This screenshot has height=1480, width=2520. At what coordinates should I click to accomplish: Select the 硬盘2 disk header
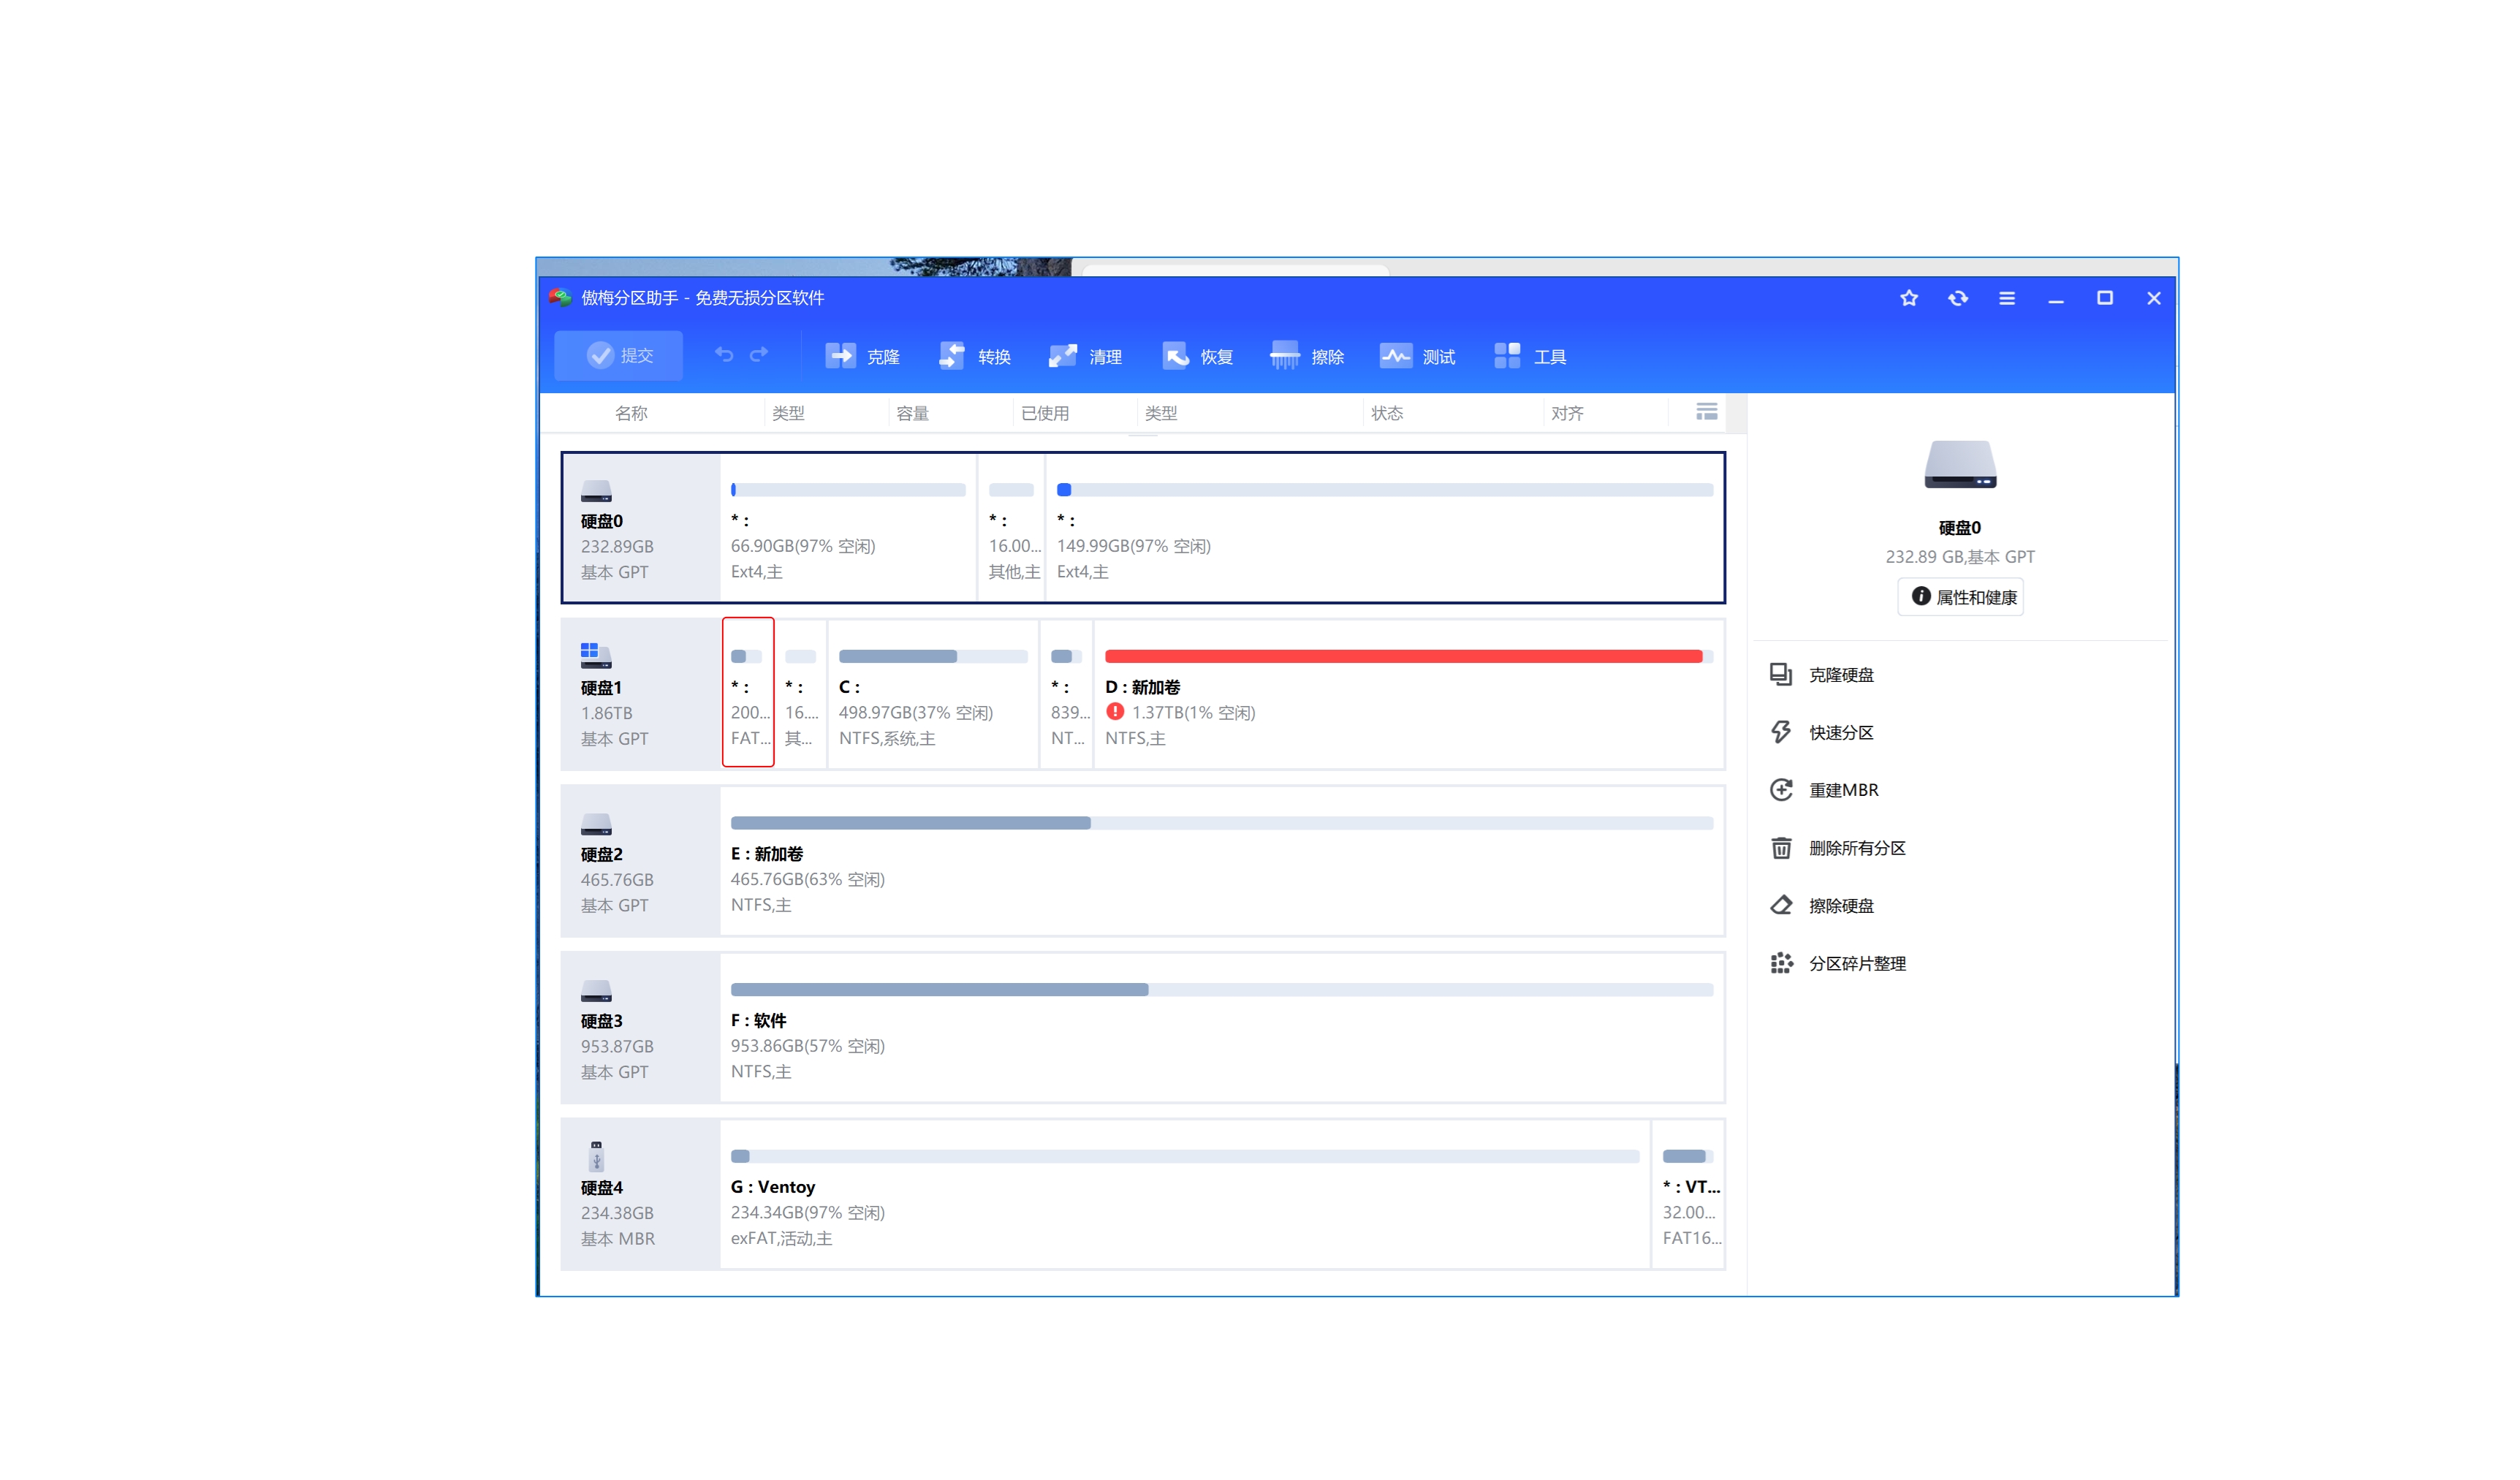pos(641,861)
